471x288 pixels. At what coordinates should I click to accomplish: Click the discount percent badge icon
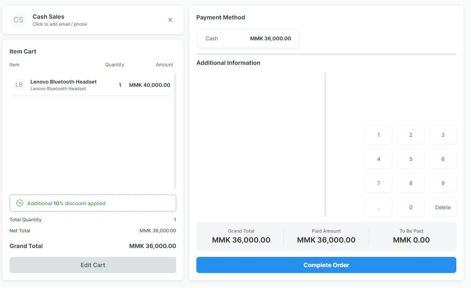click(20, 203)
